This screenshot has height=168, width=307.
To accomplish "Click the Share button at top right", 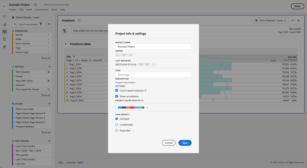I will [298, 6].
